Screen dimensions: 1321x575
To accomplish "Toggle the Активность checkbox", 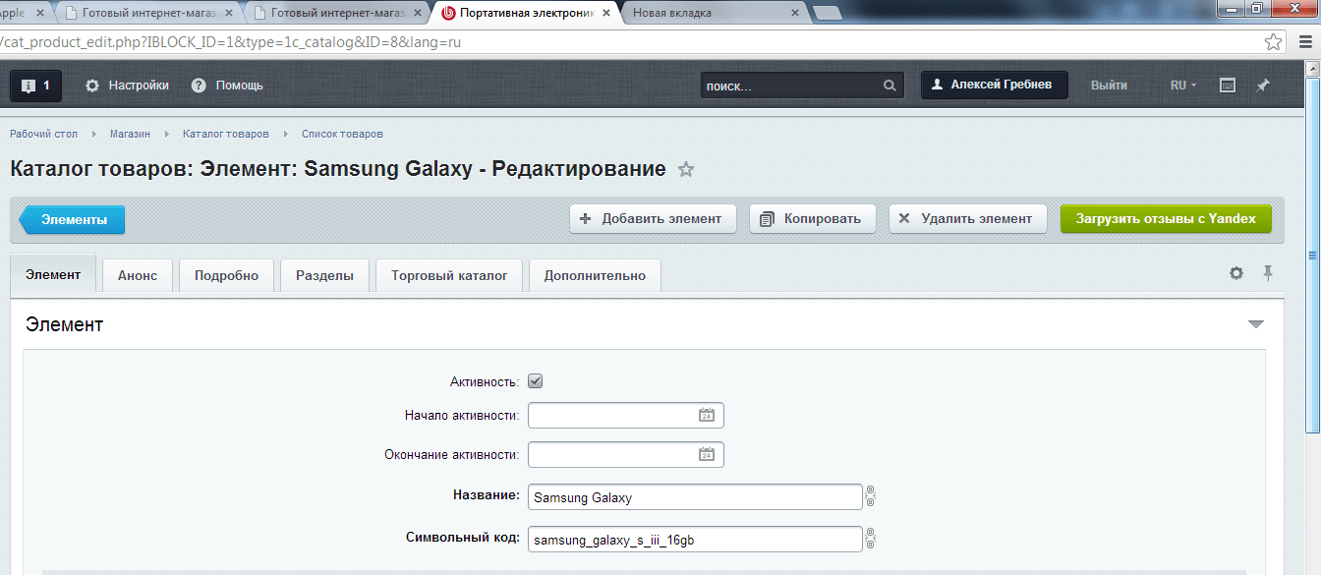I will [x=536, y=381].
